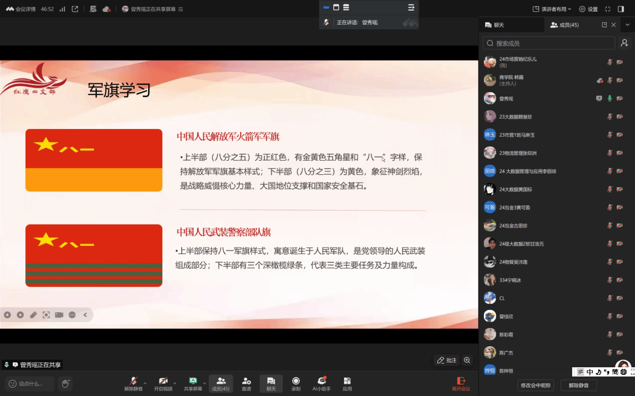Click the 修改会中昵称 button
The width and height of the screenshot is (635, 396).
[x=536, y=385]
